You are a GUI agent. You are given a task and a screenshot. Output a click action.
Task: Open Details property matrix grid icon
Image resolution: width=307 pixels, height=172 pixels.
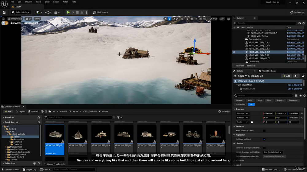click(x=296, y=96)
